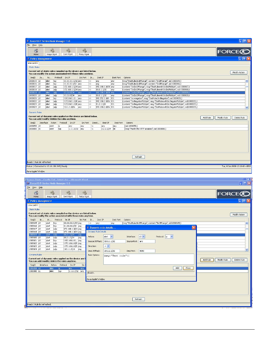Click the Source Port field with any
Viewport: 277px width, 358px height.
(x=147, y=241)
